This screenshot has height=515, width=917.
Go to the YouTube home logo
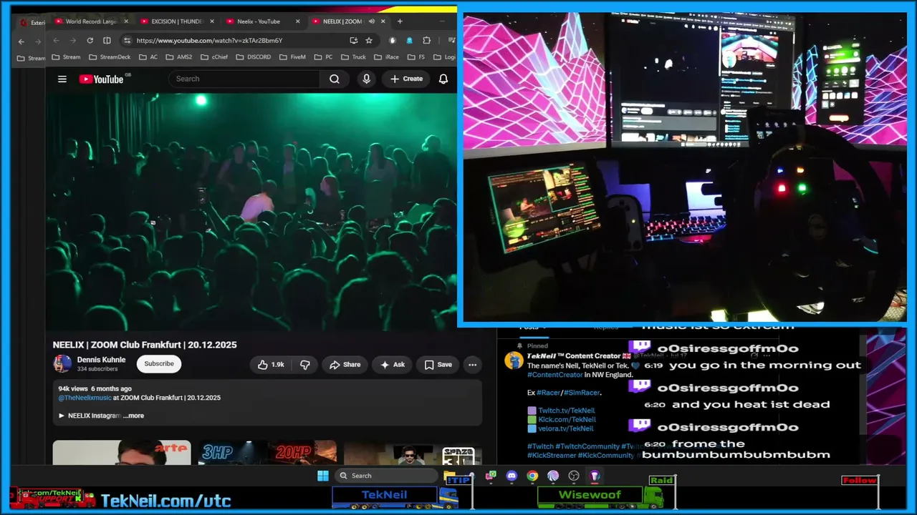click(x=101, y=79)
